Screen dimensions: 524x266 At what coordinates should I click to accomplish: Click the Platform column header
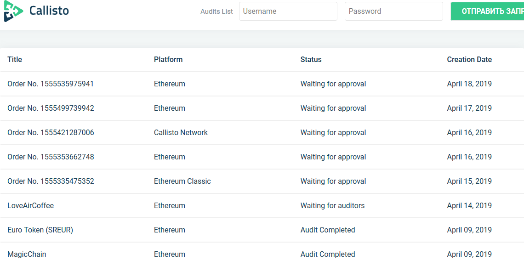click(168, 59)
